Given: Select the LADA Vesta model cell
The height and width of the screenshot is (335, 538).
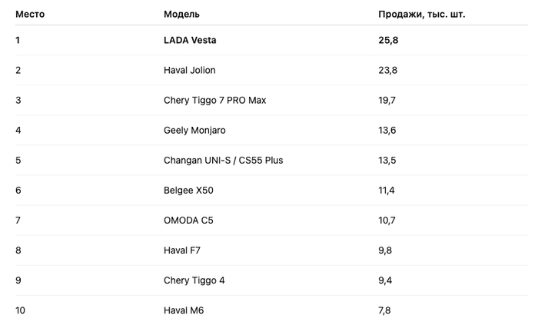Looking at the screenshot, I should 190,40.
